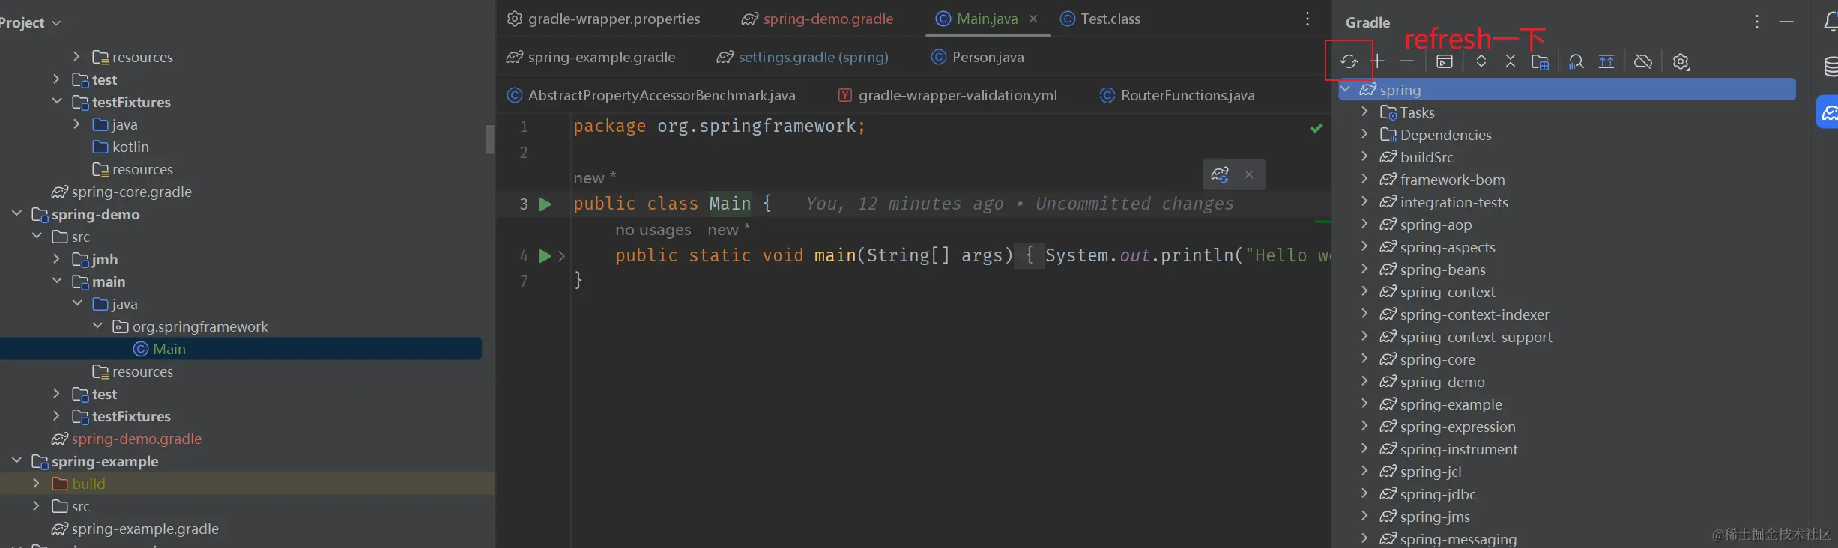Screen dimensions: 1838x548
Task: Expand jmh folder in spring-demo
Action: tap(57, 259)
